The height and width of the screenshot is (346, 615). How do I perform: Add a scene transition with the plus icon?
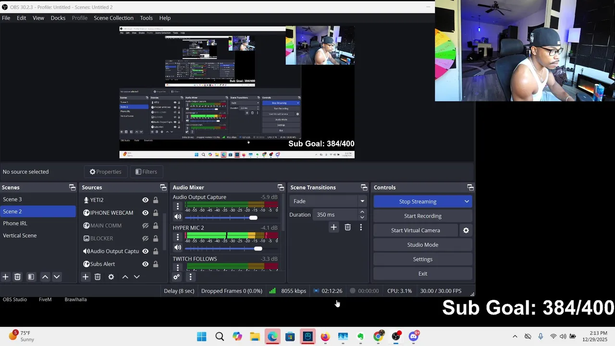(x=333, y=227)
